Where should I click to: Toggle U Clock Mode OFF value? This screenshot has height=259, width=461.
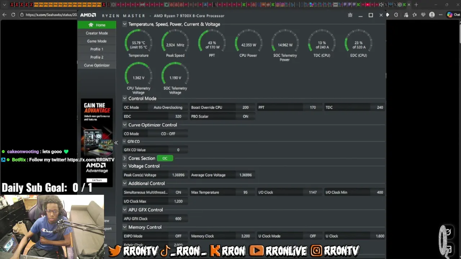pyautogui.click(x=313, y=236)
